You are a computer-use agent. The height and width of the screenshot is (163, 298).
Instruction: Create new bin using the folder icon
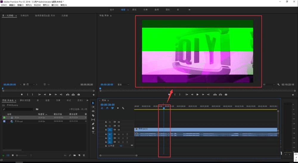75,155
